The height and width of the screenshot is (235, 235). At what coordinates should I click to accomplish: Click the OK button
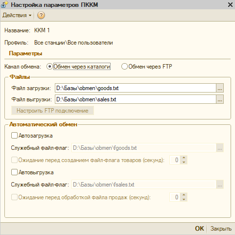point(199,229)
